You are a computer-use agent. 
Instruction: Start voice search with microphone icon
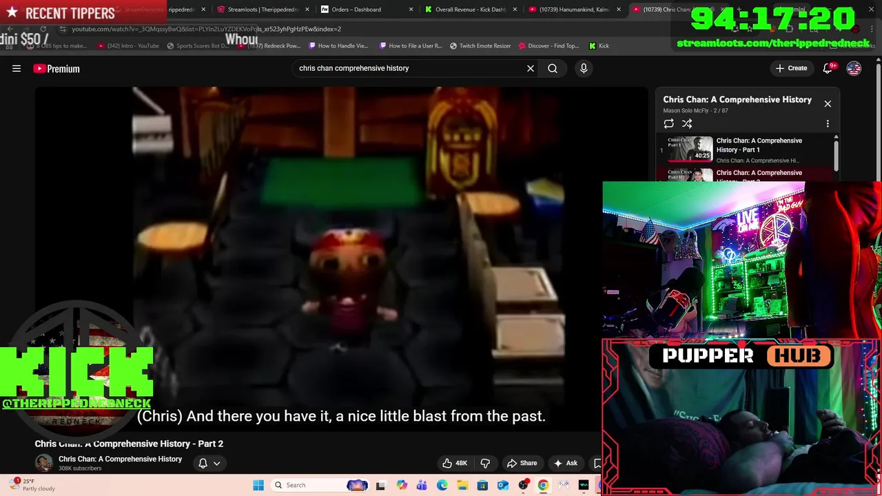[x=584, y=68]
